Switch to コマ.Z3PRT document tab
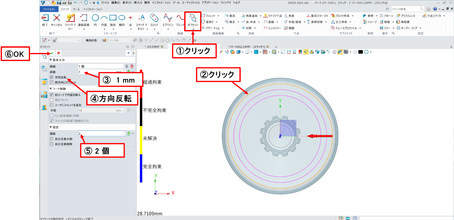Screen dimensions: 454x220 (152, 47)
